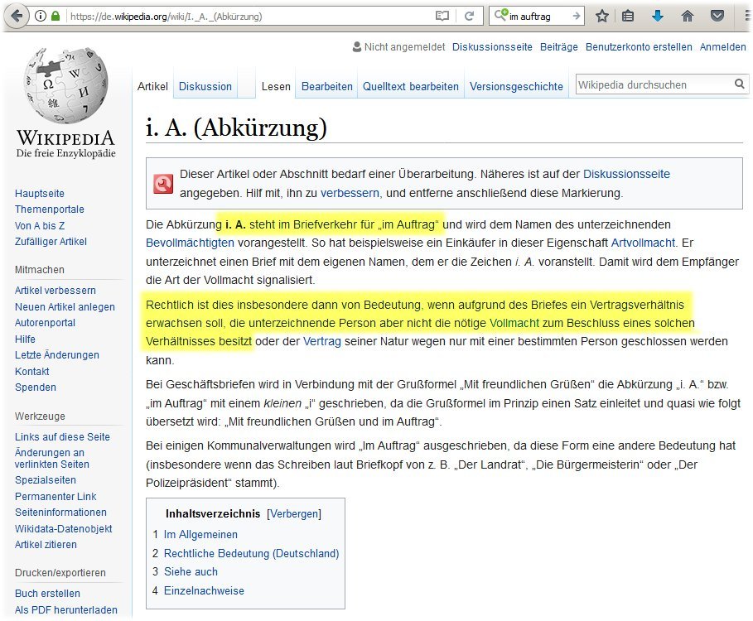
Task: Follow the Vollmacht link
Action: (x=514, y=323)
